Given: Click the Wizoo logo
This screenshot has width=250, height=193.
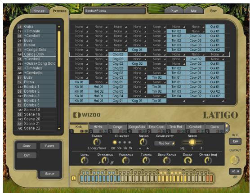Looking at the screenshot, I should tap(87, 115).
